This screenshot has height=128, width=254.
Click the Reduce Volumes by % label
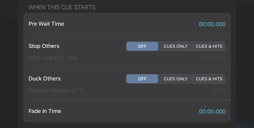(x=56, y=91)
